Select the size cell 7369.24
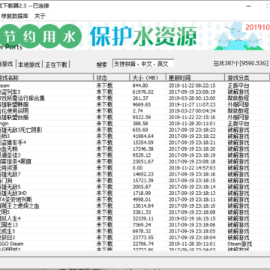Image resolution: width=270 pixels, height=270 pixels. pyautogui.click(x=142, y=225)
